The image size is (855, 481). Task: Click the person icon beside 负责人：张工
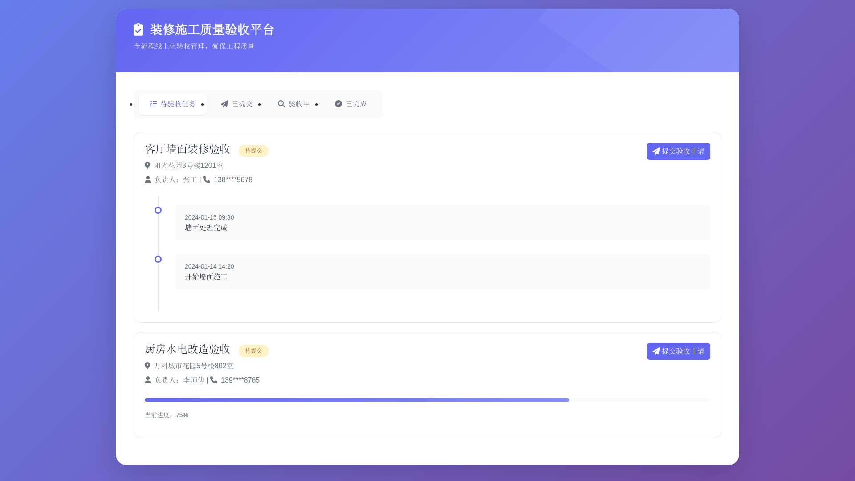(x=147, y=179)
